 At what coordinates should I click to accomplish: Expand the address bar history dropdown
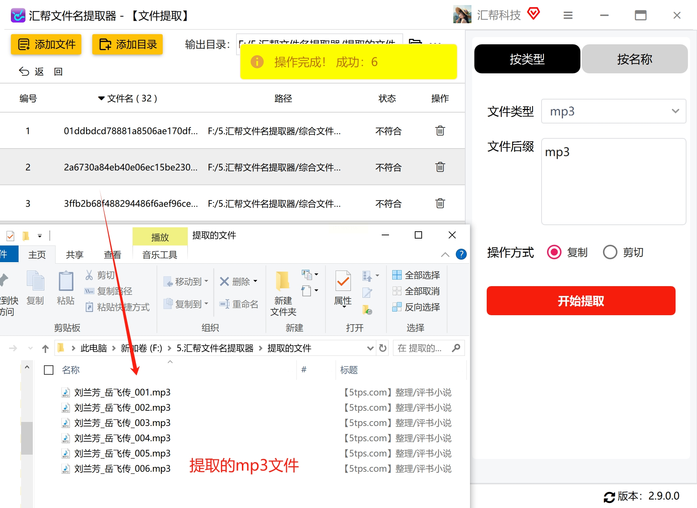click(370, 348)
